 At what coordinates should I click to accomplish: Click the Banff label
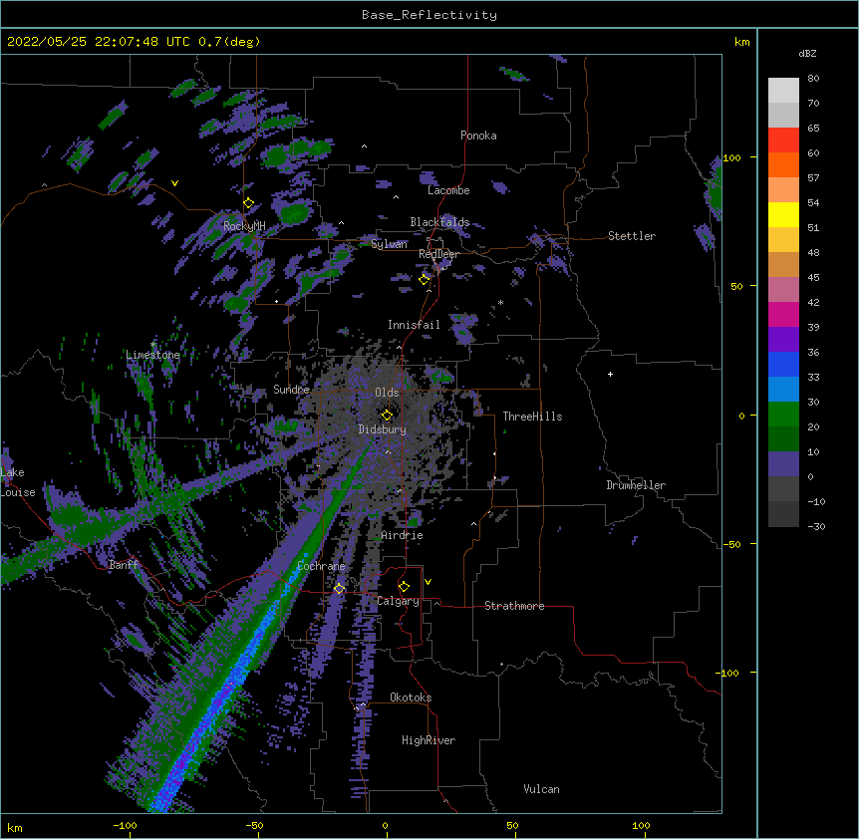(124, 565)
